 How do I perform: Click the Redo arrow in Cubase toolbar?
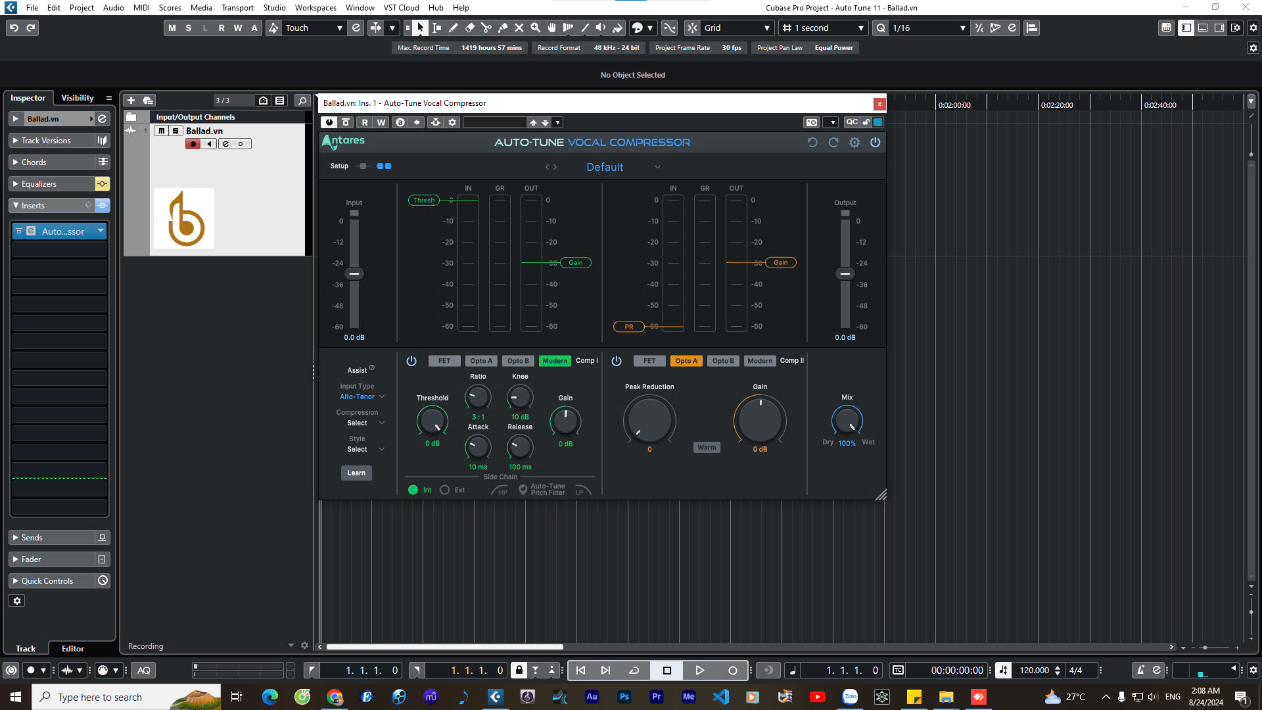(x=30, y=28)
